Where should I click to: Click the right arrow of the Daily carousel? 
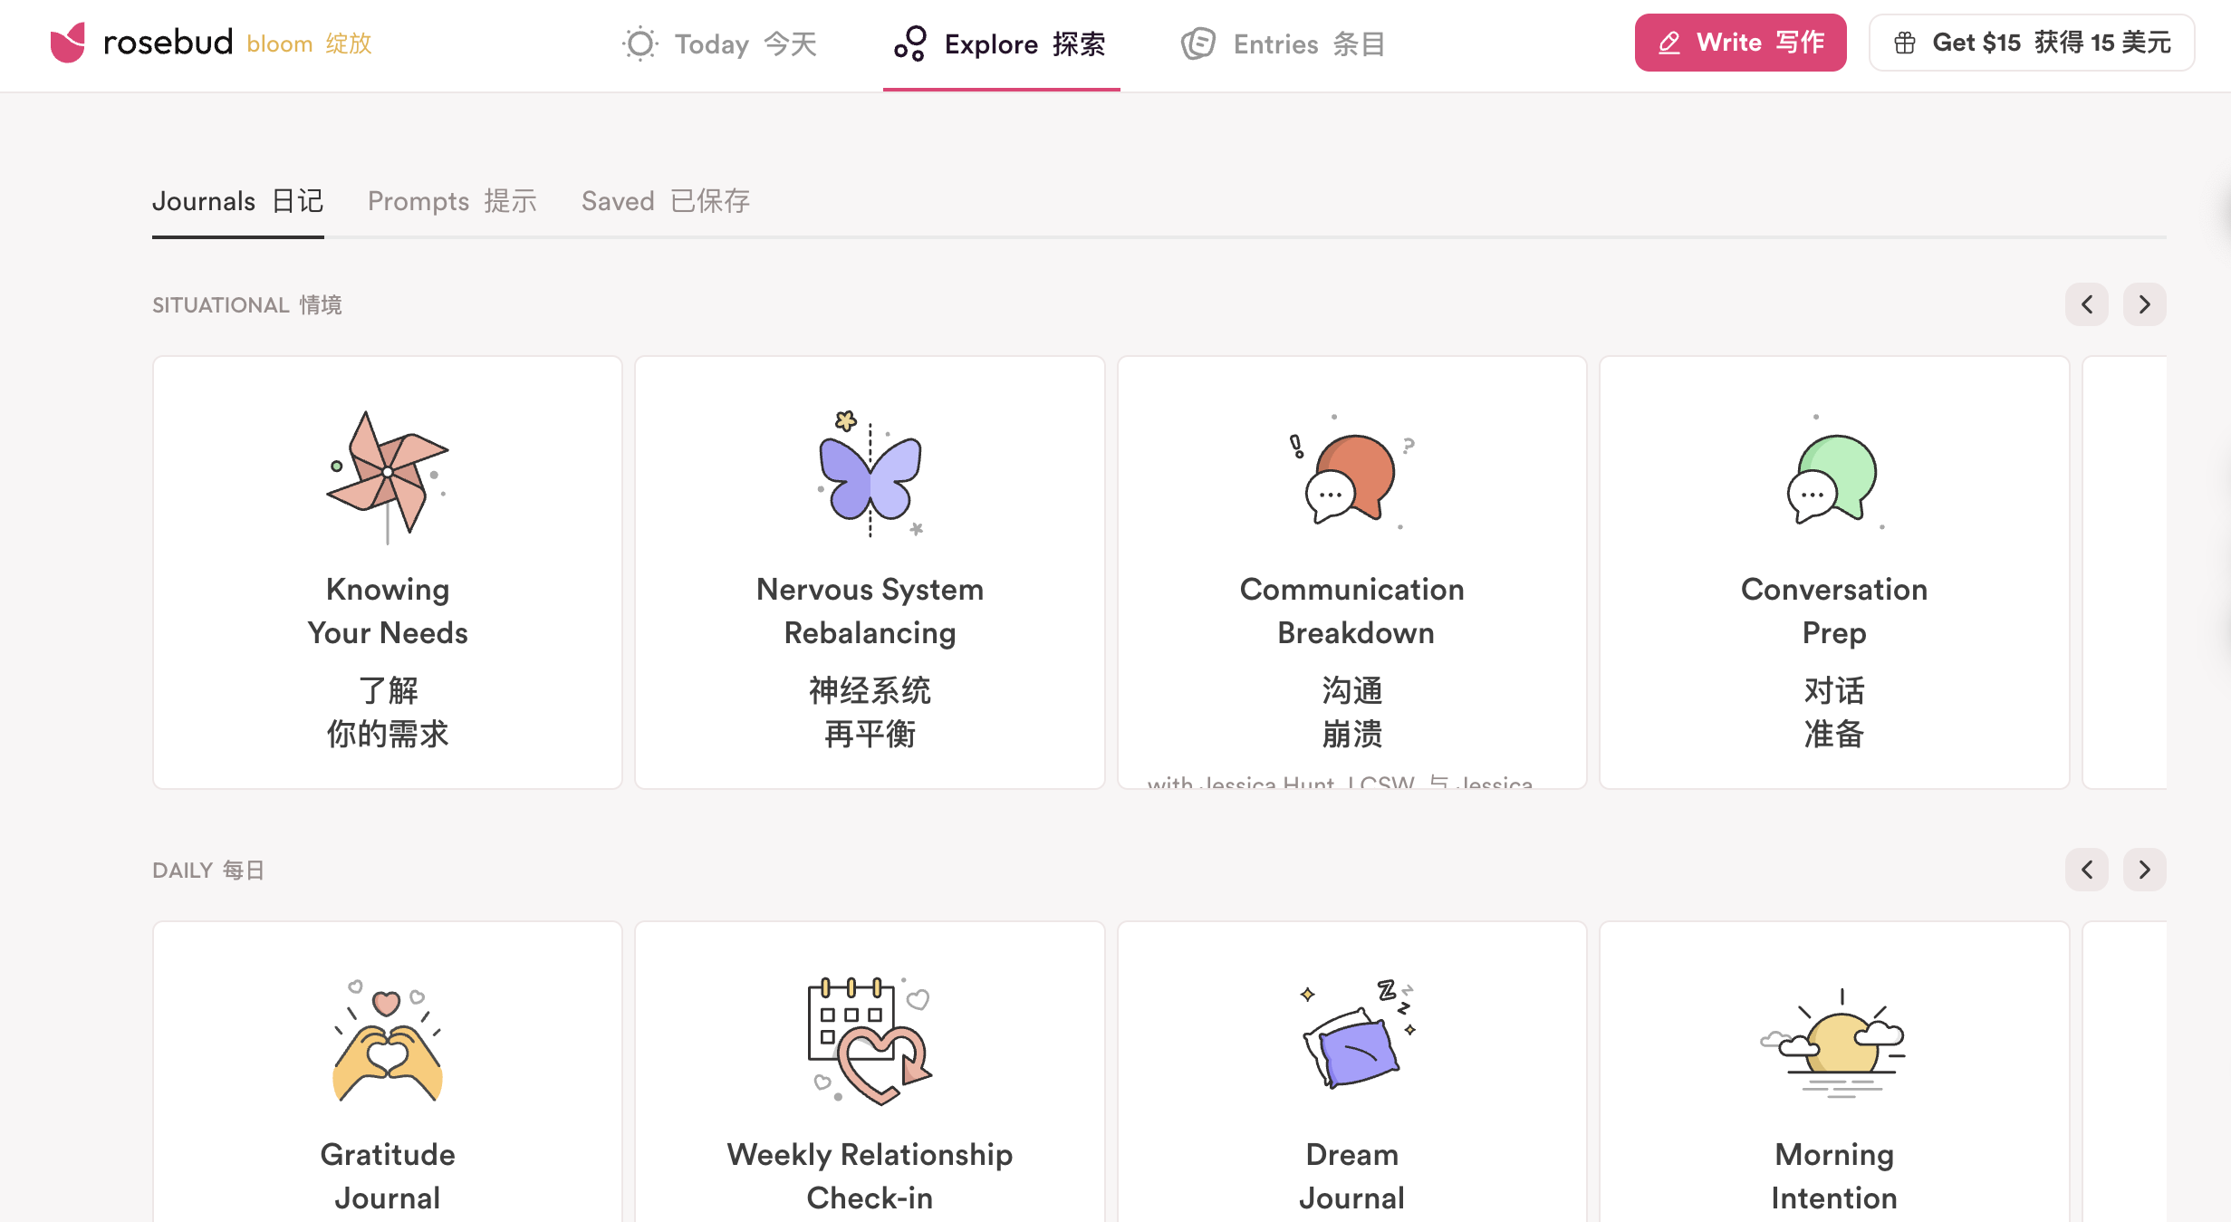pos(2144,870)
